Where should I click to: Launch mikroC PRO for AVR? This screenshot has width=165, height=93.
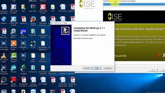[x=14, y=21]
